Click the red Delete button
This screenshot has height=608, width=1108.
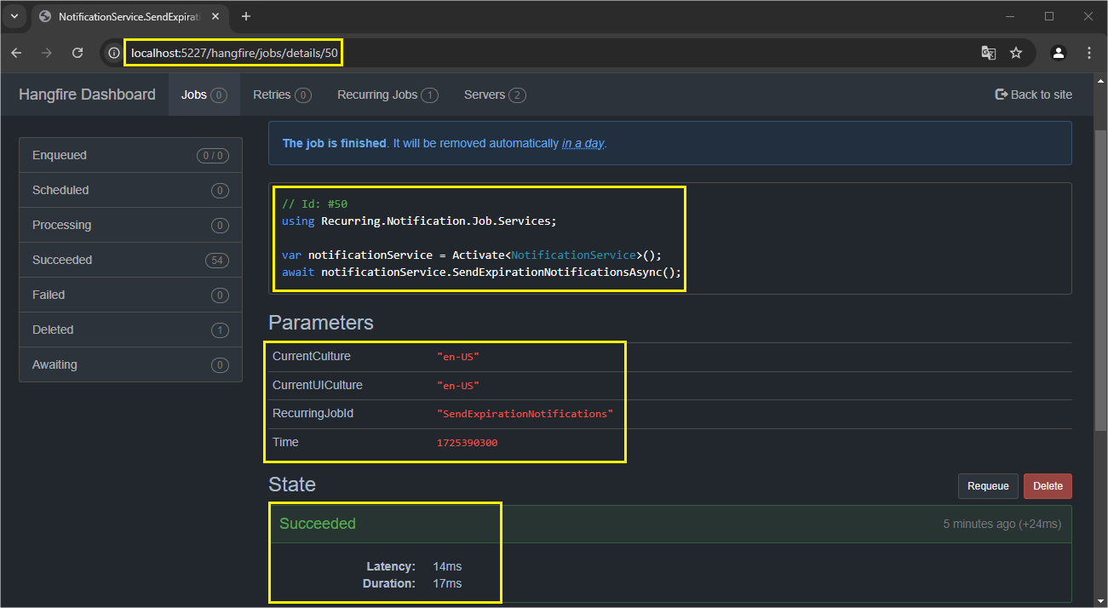coord(1048,486)
